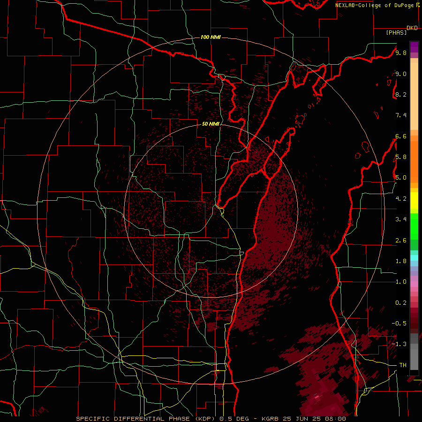Pick the yellow segment of the color bar
This screenshot has height=422, width=422.
414,201
